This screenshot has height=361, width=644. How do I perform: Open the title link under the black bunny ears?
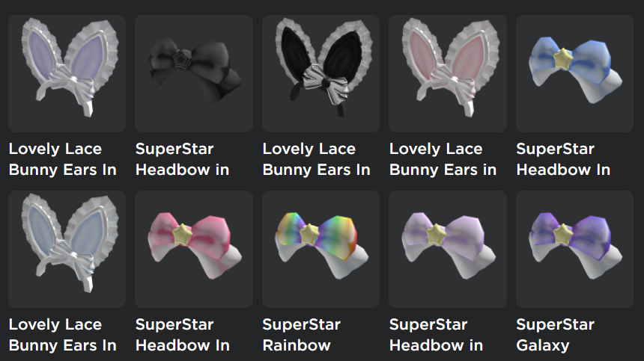point(316,159)
